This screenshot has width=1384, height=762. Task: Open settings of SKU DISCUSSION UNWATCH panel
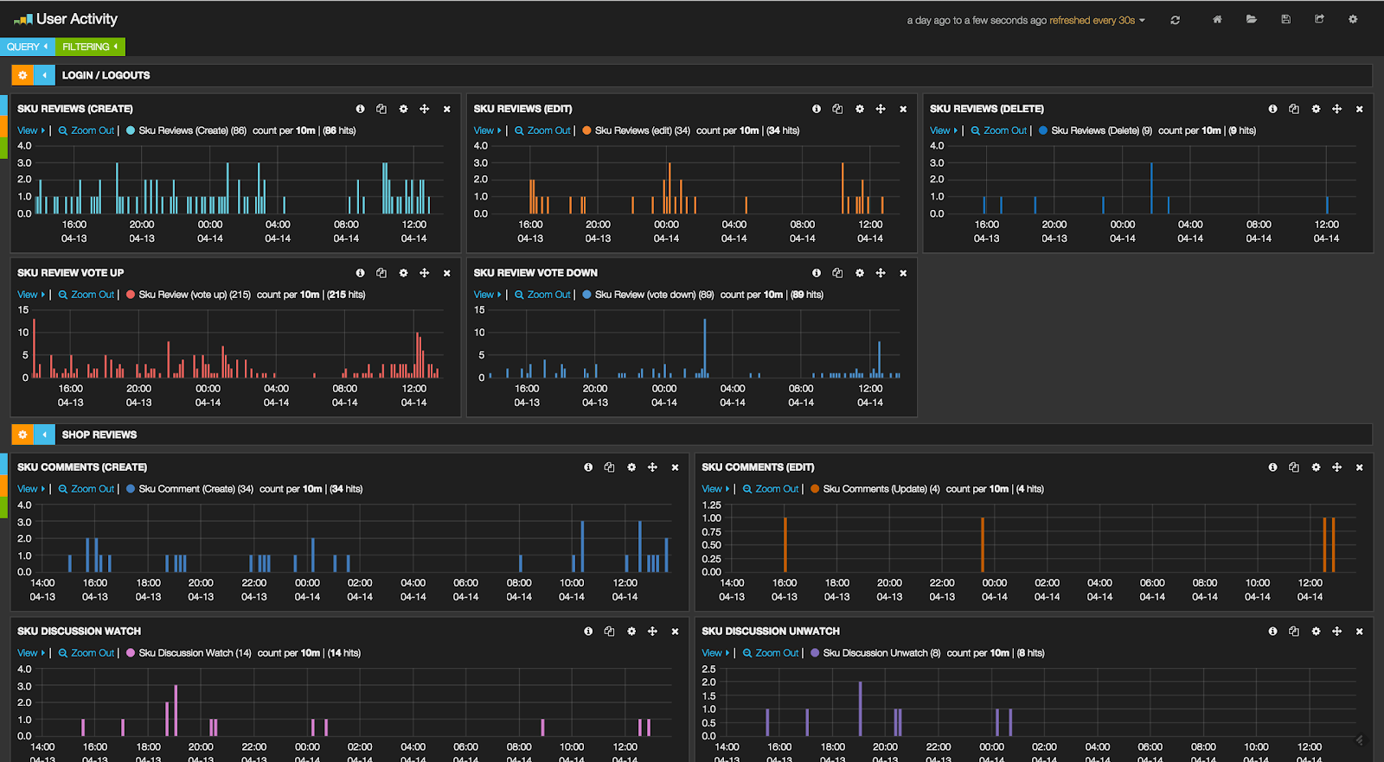[1316, 632]
